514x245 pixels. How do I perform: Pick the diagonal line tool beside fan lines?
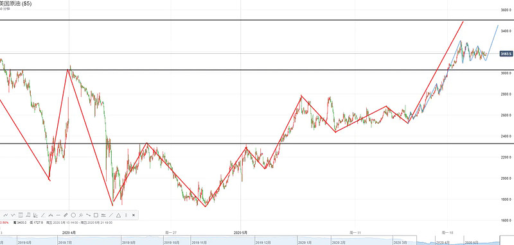[x=43, y=215]
